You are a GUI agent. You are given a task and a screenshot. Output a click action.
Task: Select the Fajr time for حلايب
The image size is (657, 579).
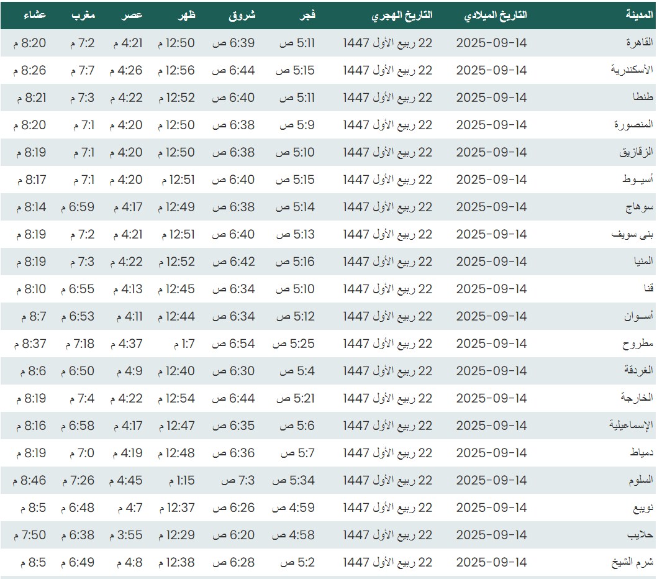293,535
